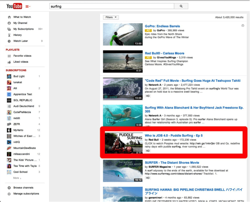250x202 pixels.
Task: Open the Filters dropdown
Action: click(x=111, y=17)
